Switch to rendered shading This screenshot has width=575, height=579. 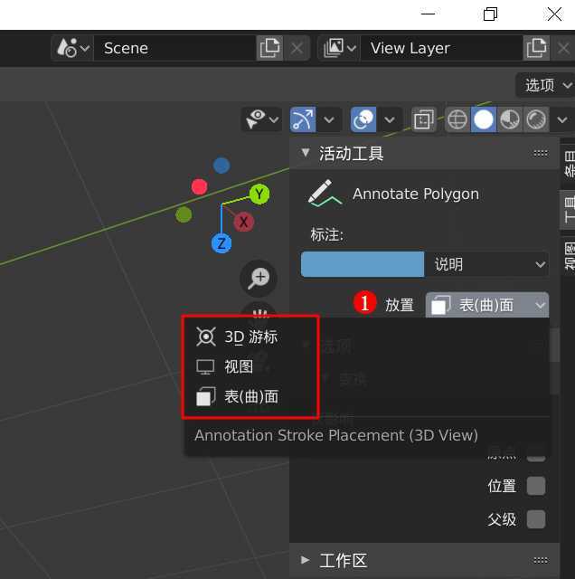pyautogui.click(x=536, y=119)
